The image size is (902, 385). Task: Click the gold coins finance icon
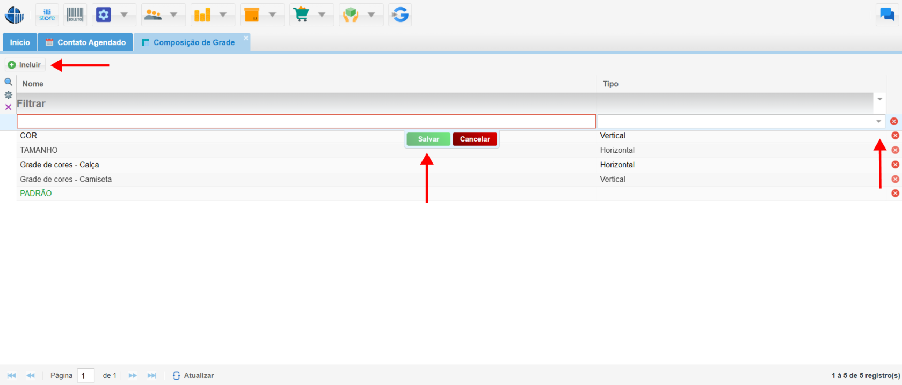coord(202,14)
